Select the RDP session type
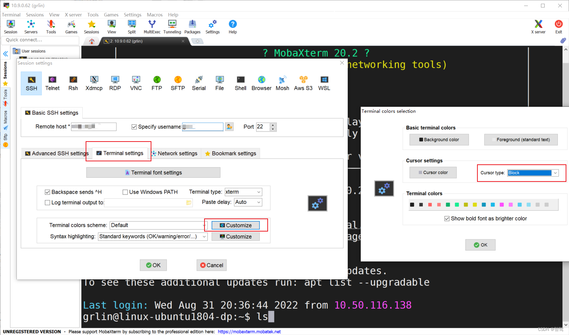This screenshot has width=569, height=335. 115,83
